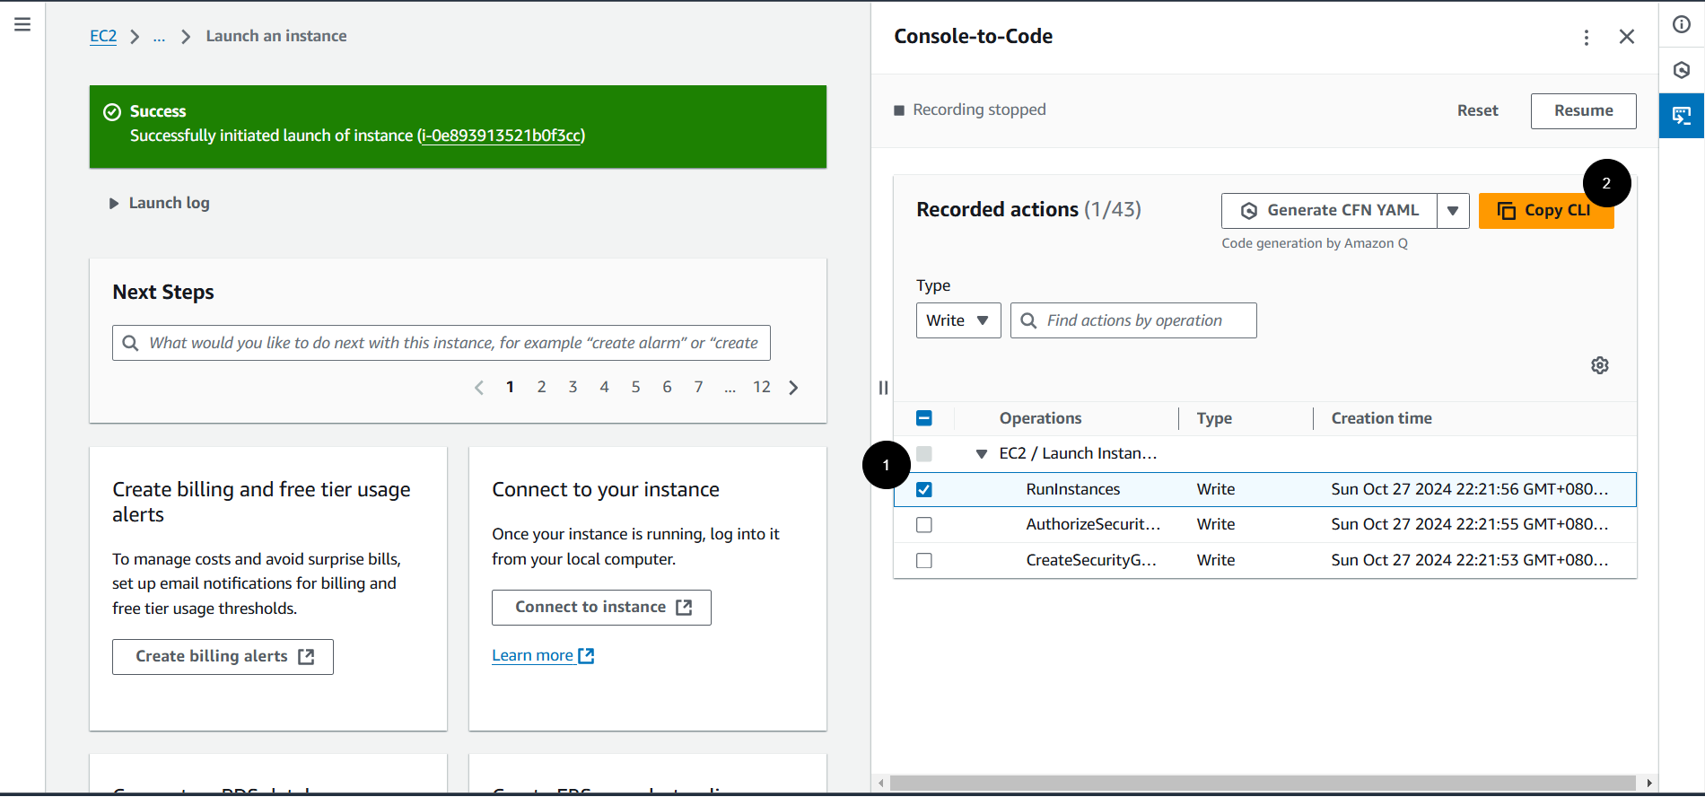Image resolution: width=1705 pixels, height=797 pixels.
Task: Click the panel resize handle icon
Action: click(x=883, y=388)
